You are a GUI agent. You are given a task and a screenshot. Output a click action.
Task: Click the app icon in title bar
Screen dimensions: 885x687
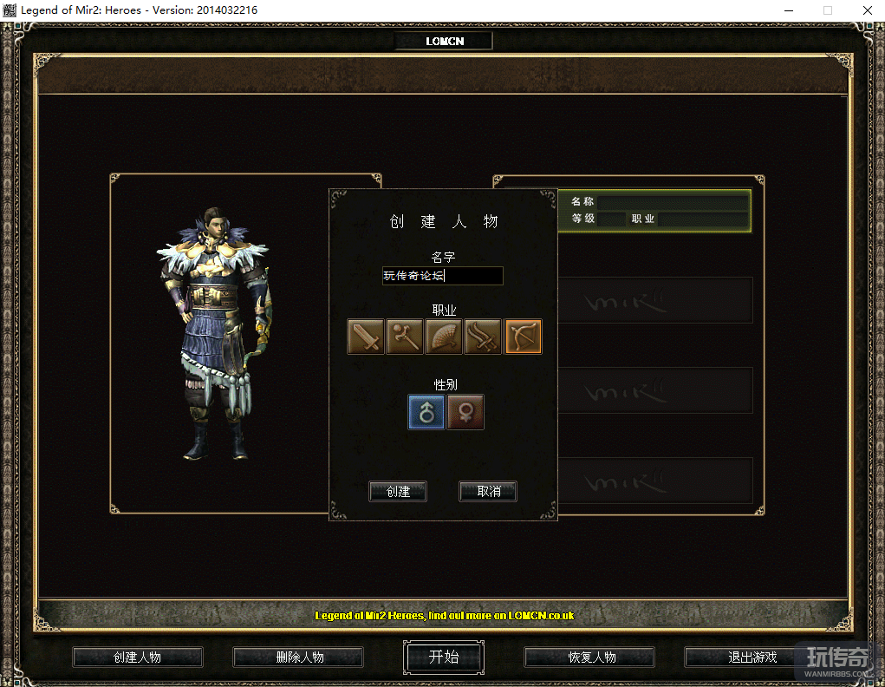[x=10, y=10]
